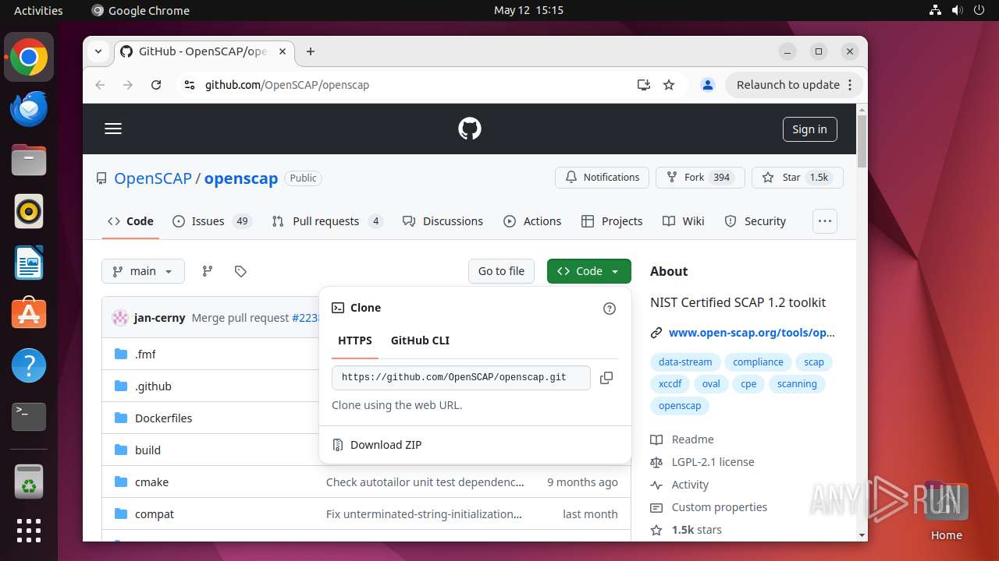Open Help from the dock
The height and width of the screenshot is (561, 999).
(x=29, y=365)
